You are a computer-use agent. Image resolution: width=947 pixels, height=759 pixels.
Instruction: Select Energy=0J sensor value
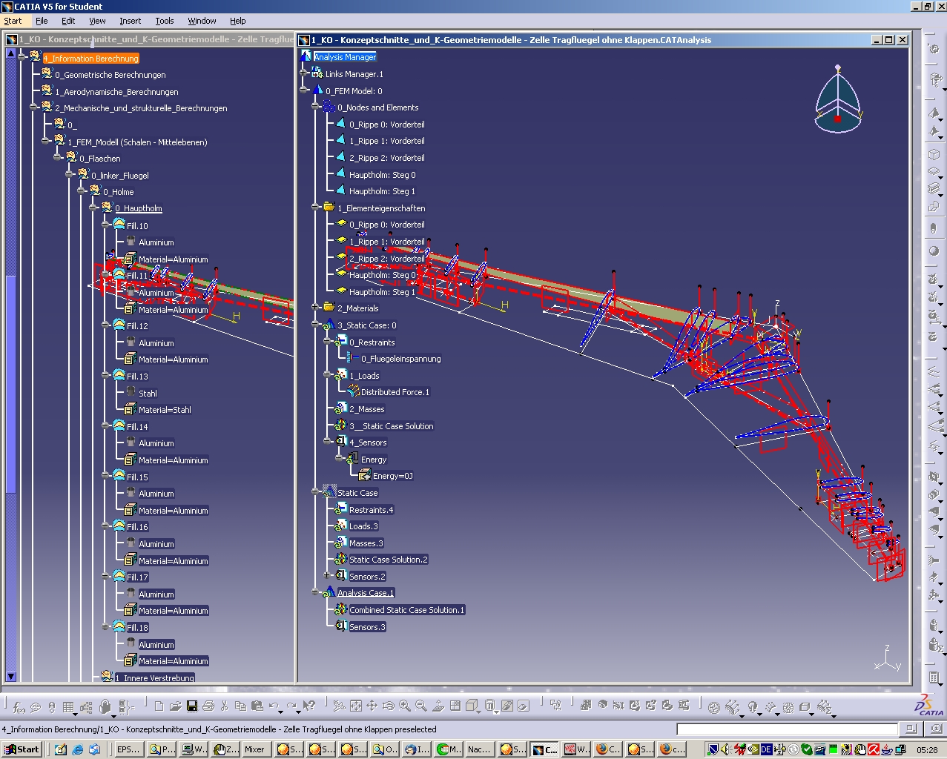coord(393,476)
